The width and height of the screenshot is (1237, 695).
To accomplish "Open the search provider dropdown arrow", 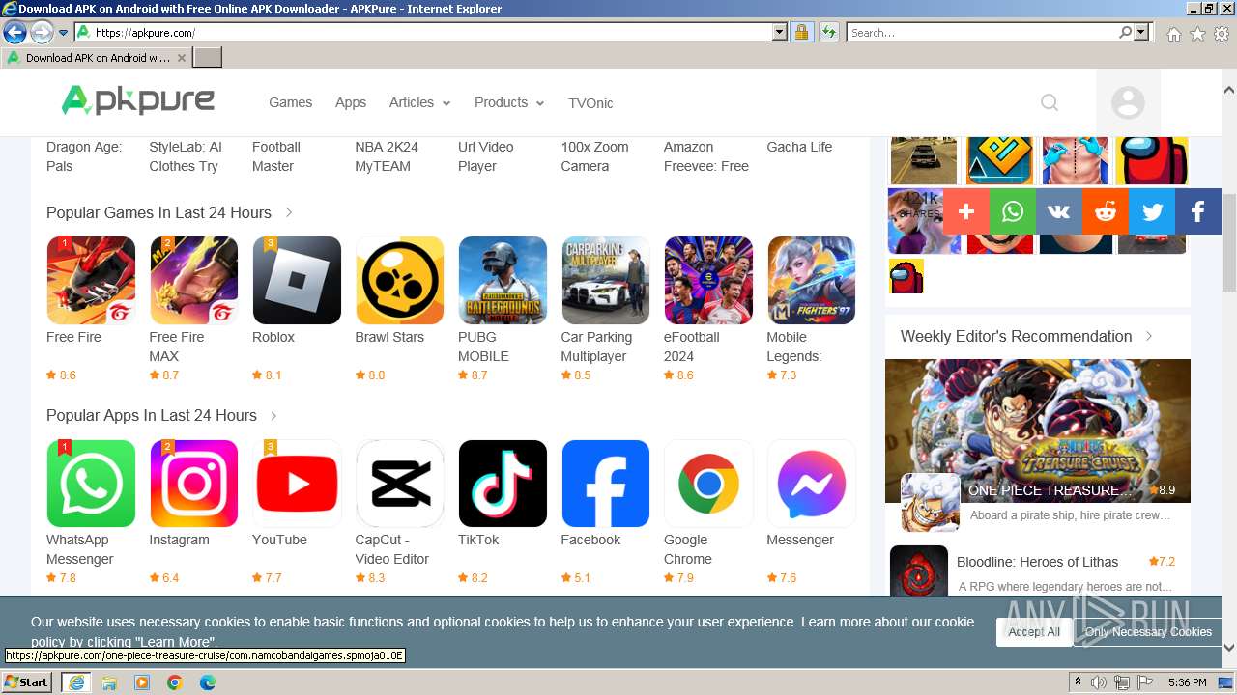I will click(1142, 32).
